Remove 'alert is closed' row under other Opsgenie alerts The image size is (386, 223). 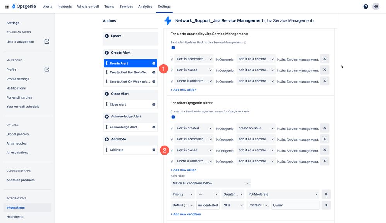pyautogui.click(x=325, y=150)
